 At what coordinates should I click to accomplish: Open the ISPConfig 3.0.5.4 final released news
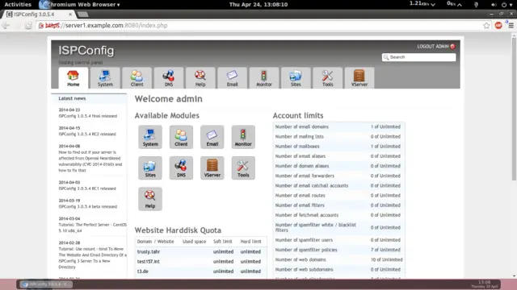pyautogui.click(x=88, y=116)
